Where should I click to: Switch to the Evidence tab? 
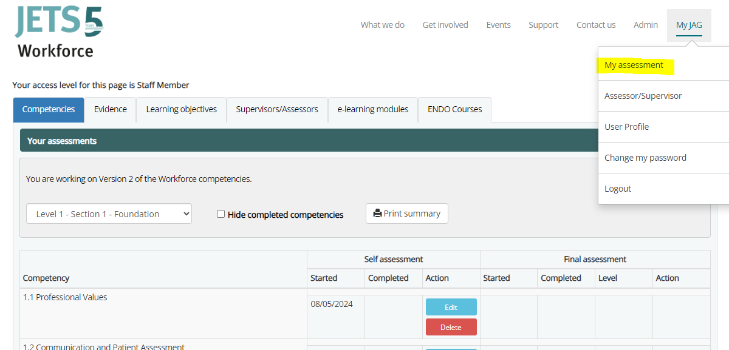pos(110,110)
